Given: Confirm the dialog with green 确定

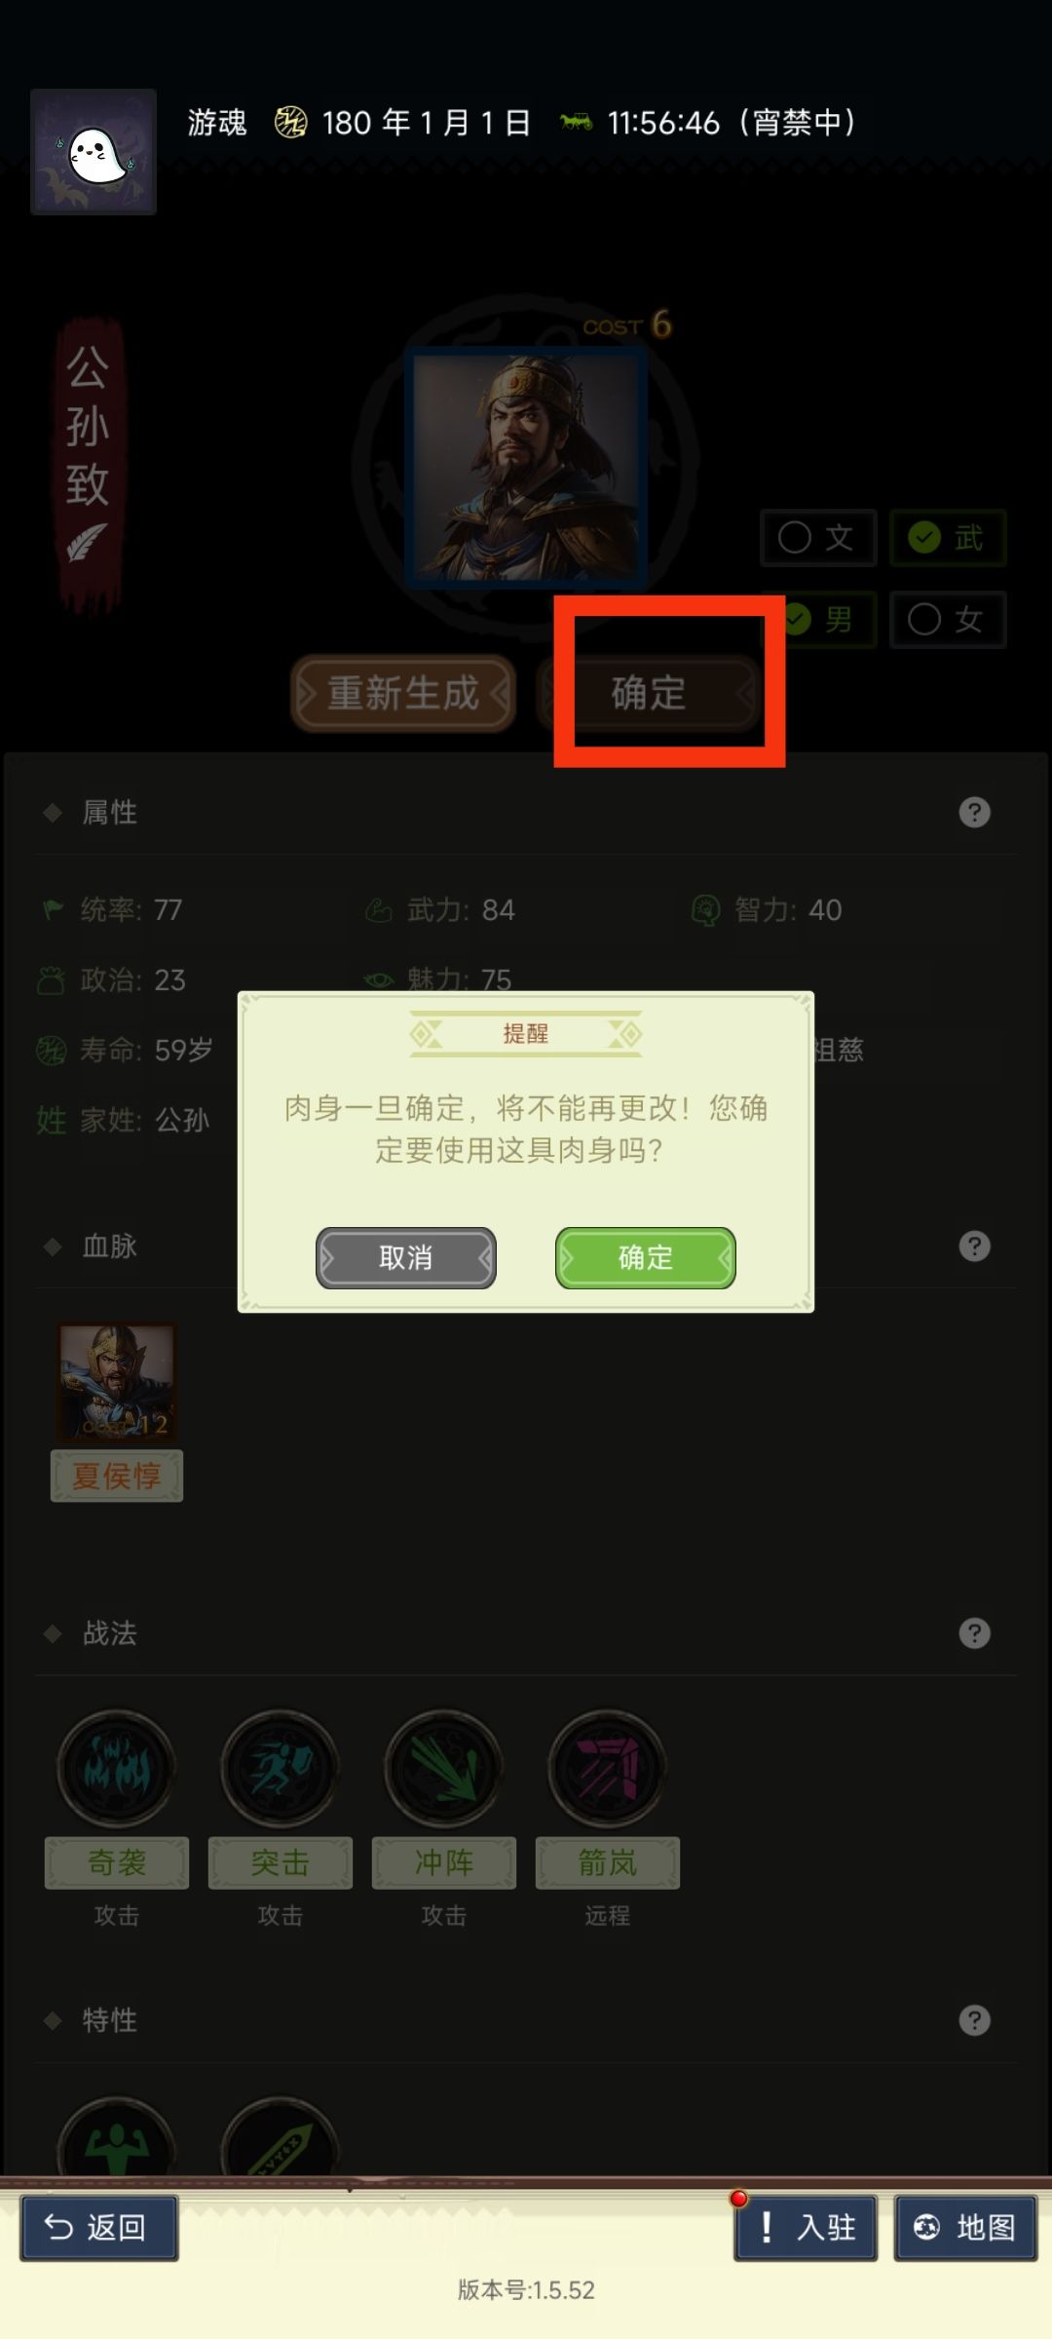Looking at the screenshot, I should click(x=645, y=1257).
